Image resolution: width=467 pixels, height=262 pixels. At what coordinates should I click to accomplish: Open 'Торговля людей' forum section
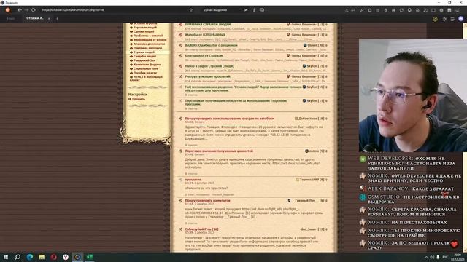[145, 28]
